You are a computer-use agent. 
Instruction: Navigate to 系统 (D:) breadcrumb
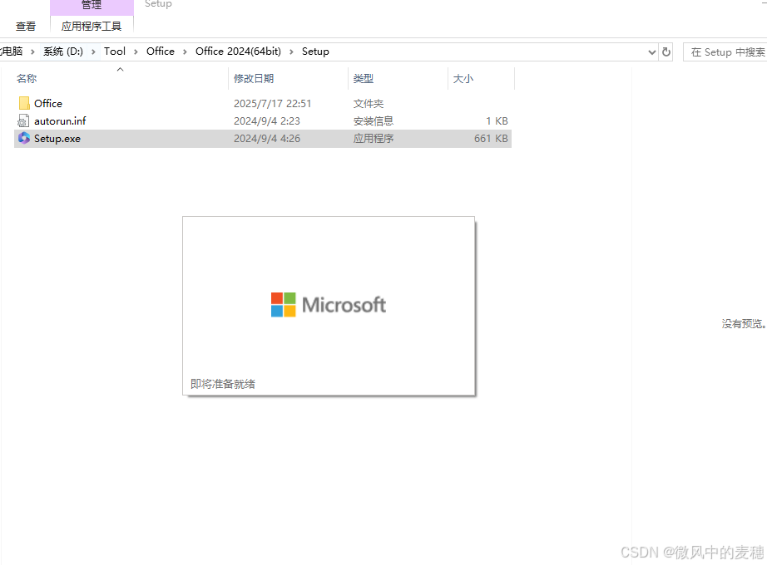[63, 52]
